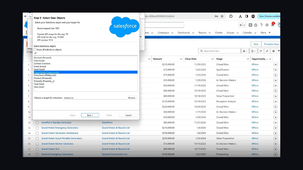The image size is (303, 170).
Task: Click the edit list pencil icon
Action: pos(267,51)
